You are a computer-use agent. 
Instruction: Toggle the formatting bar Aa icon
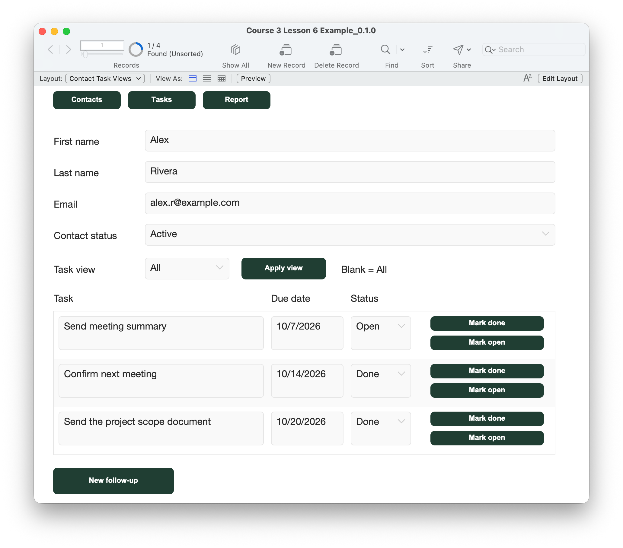pyautogui.click(x=527, y=78)
